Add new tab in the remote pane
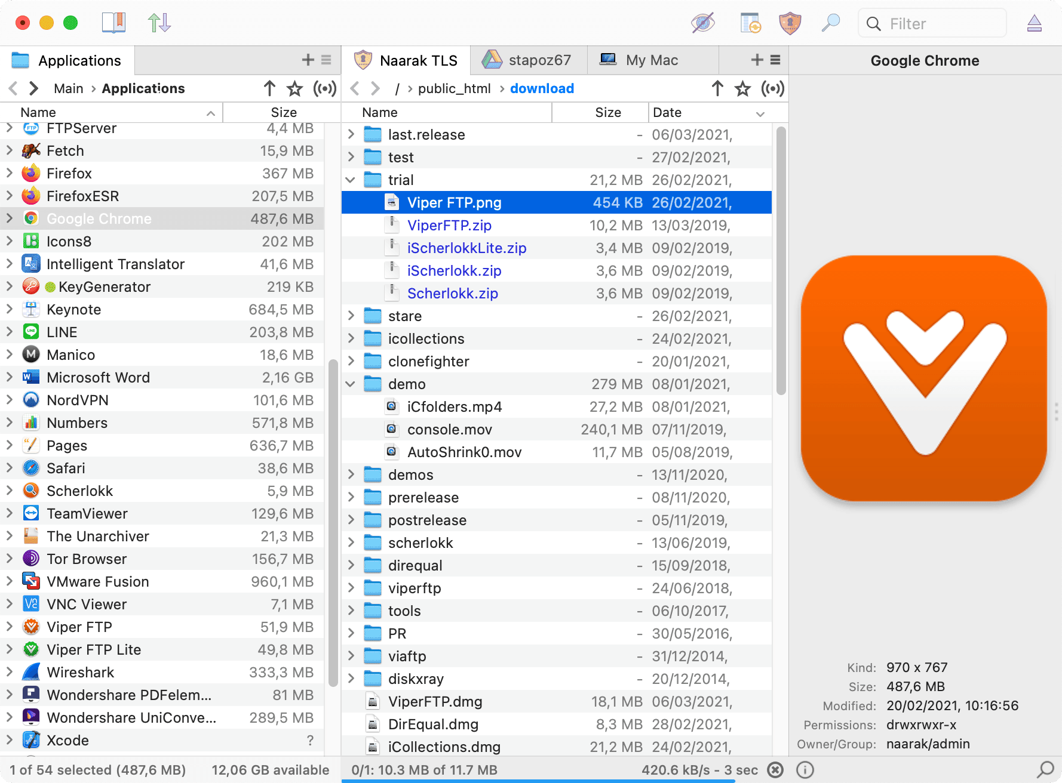This screenshot has height=783, width=1062. pyautogui.click(x=757, y=60)
